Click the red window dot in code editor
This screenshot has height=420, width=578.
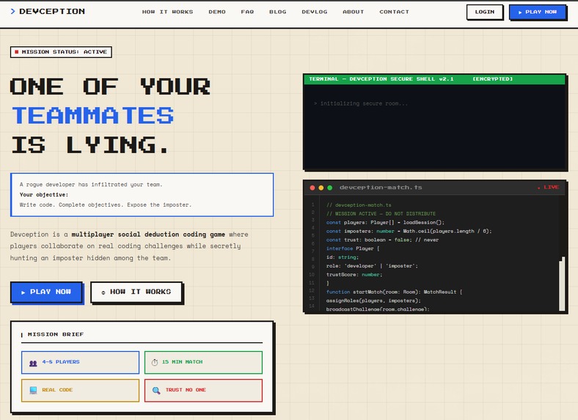click(x=312, y=188)
